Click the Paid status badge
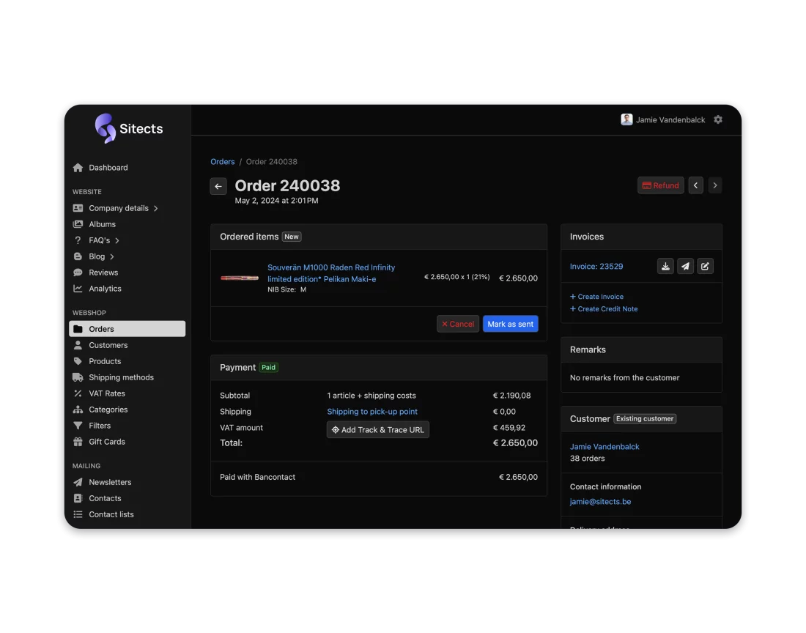This screenshot has width=806, height=633. pyautogui.click(x=268, y=367)
